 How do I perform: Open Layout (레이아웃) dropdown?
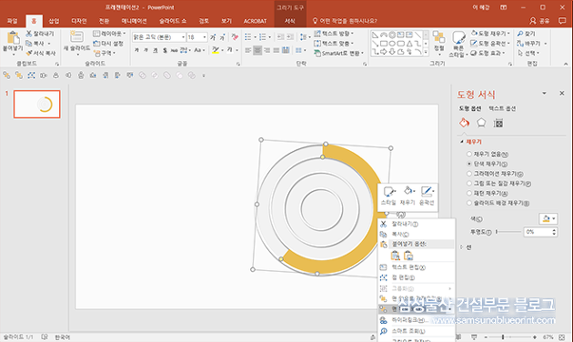[109, 34]
